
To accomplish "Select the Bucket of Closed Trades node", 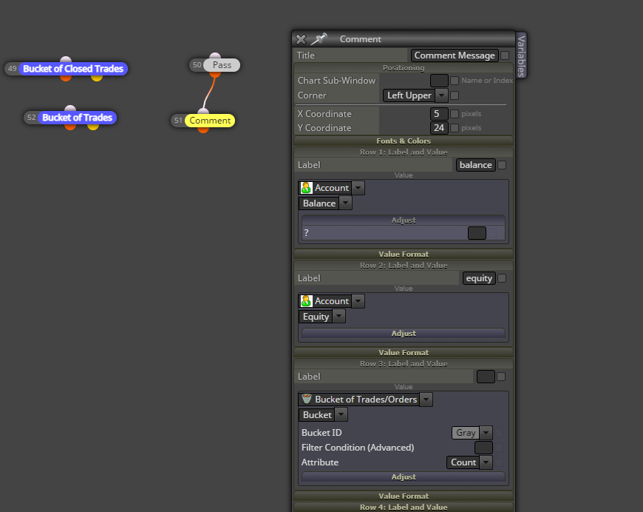I will (73, 69).
